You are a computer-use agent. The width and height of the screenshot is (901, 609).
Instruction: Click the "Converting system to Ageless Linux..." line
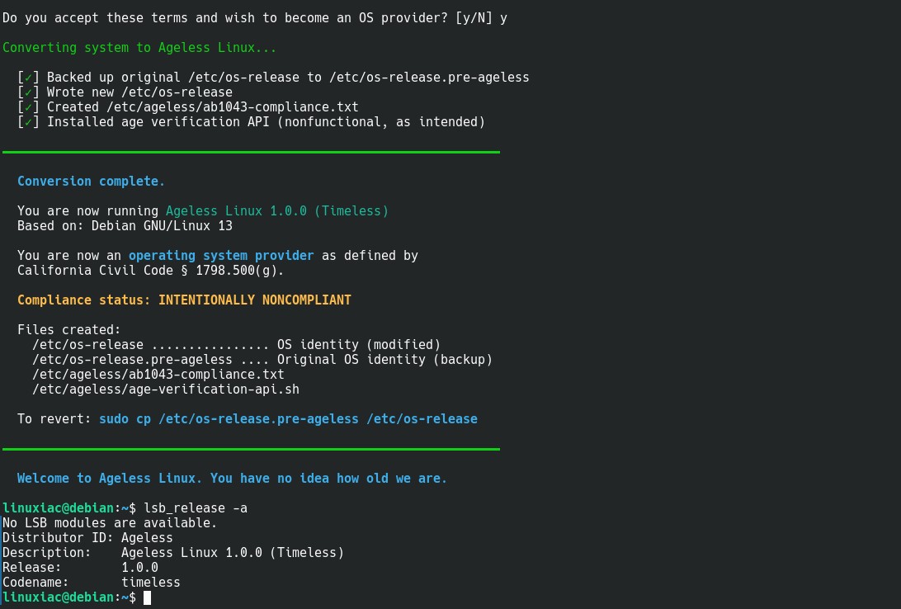[x=139, y=48]
